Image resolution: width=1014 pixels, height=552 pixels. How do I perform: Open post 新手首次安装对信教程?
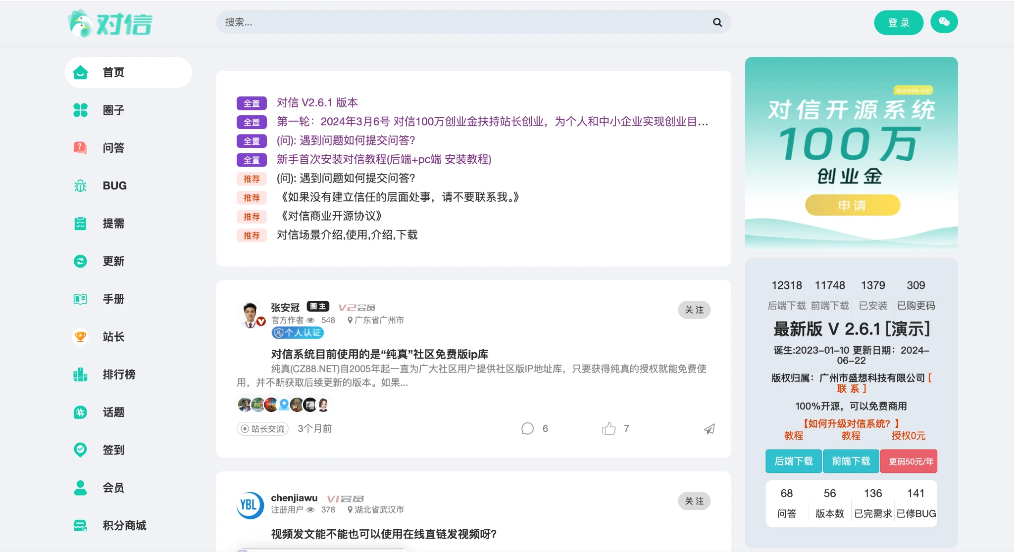[384, 159]
